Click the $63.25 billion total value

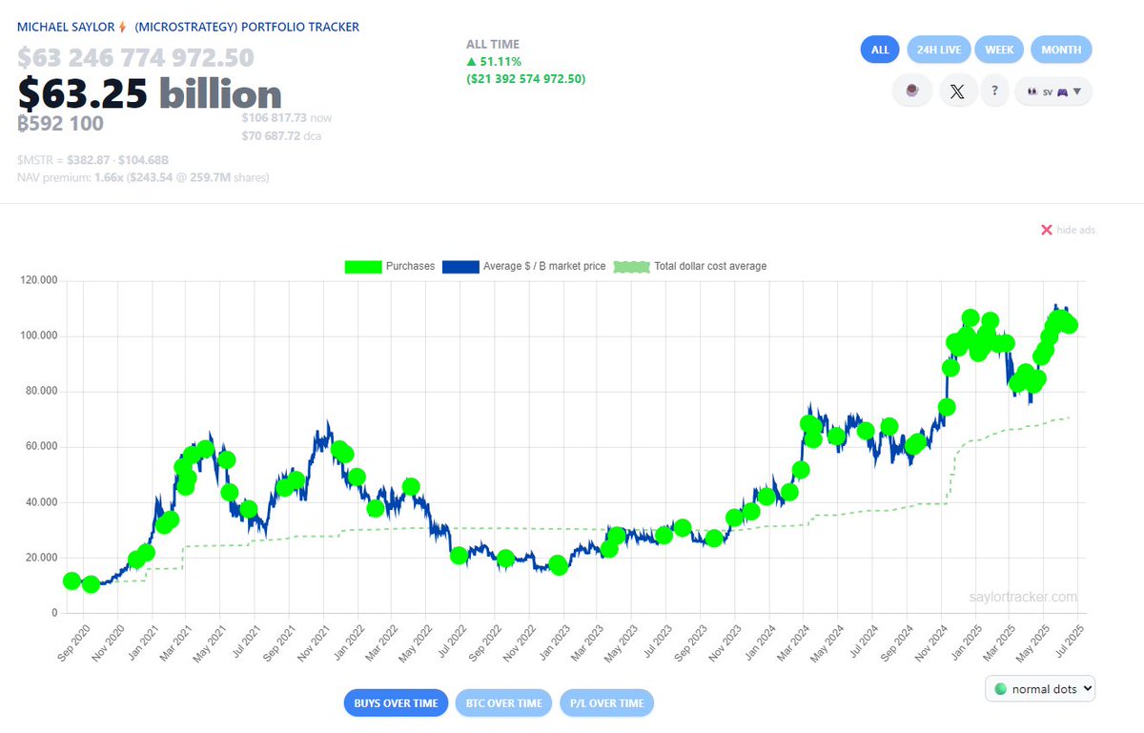[150, 93]
